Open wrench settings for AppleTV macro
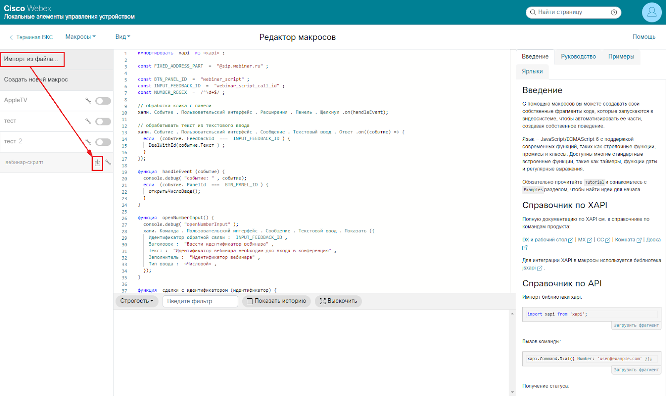Viewport: 666px width, 398px height. 88,101
